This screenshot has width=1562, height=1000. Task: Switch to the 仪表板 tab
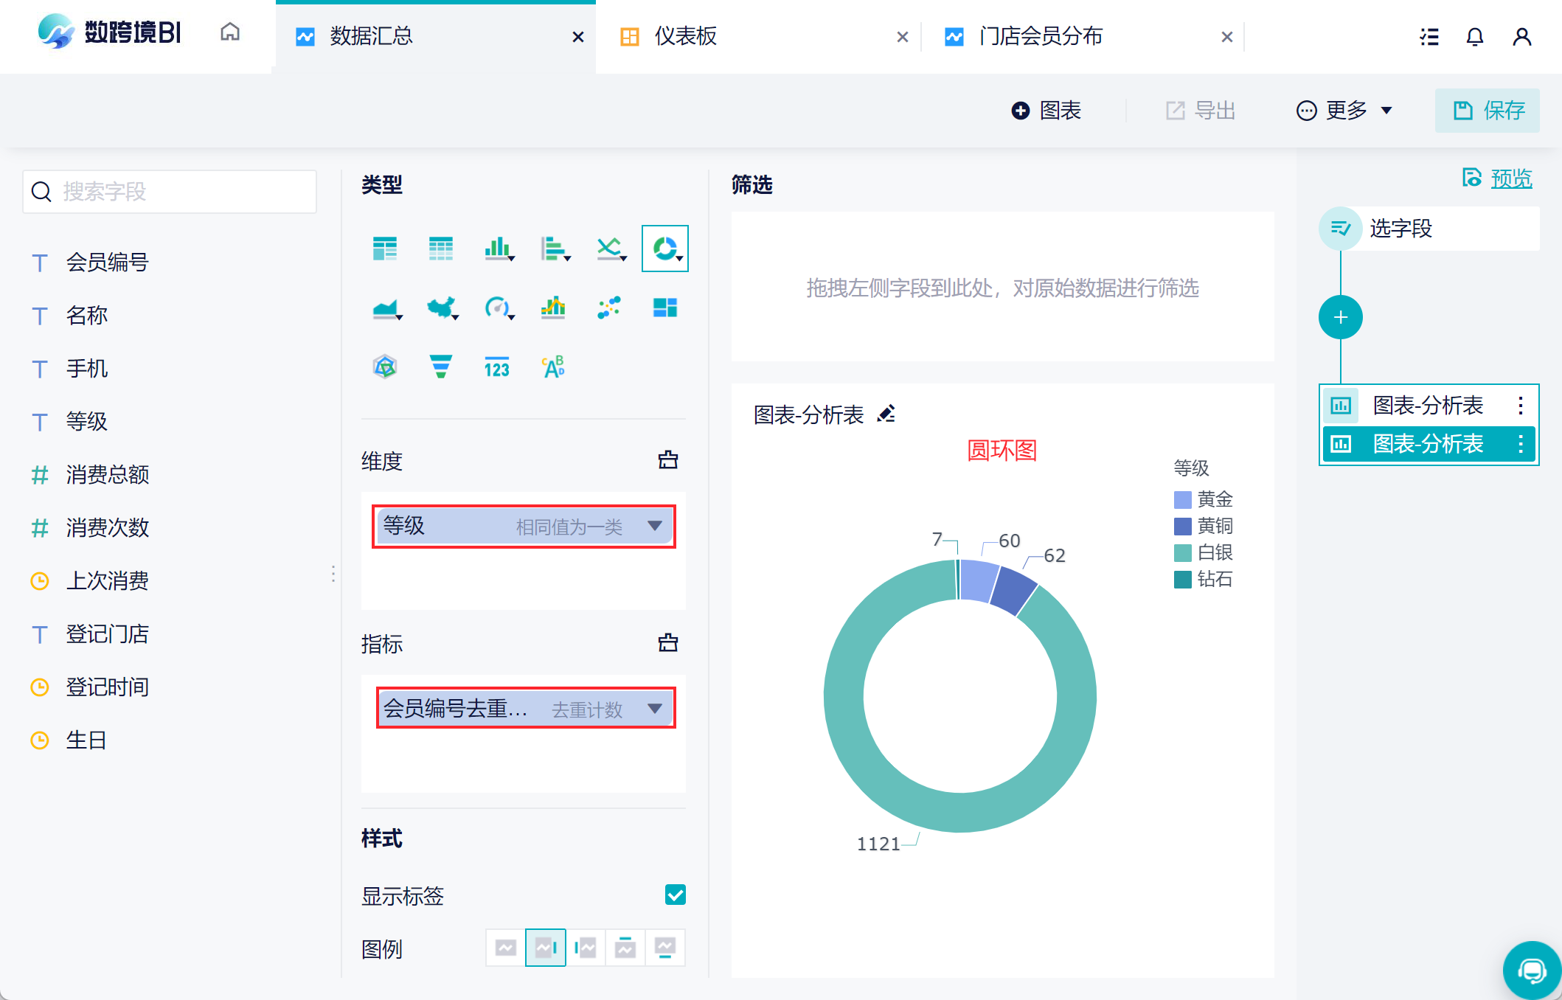tap(685, 36)
